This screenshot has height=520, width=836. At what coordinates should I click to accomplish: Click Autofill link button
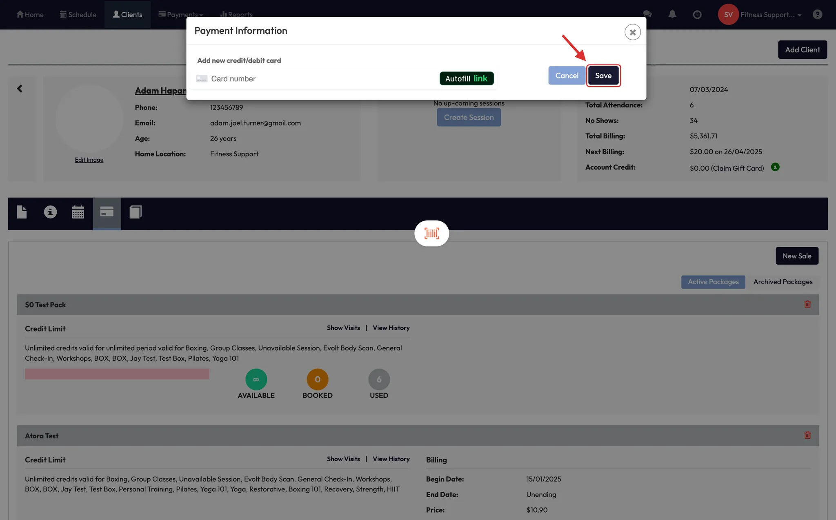(x=466, y=78)
